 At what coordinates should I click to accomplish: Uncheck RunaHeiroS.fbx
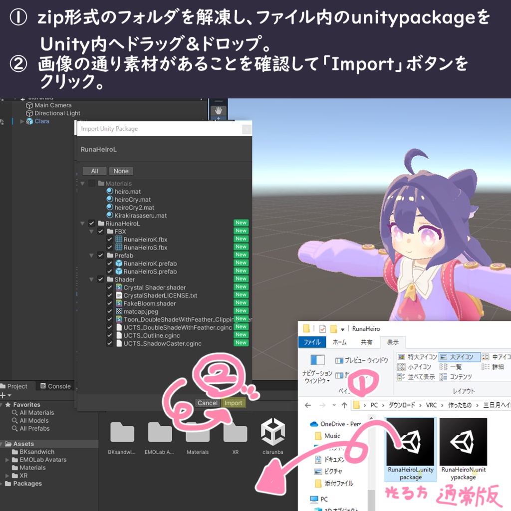coord(110,248)
